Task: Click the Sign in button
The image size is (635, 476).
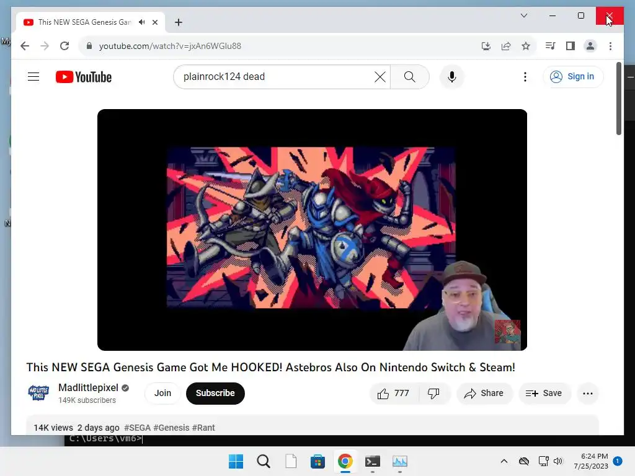Action: (x=572, y=76)
